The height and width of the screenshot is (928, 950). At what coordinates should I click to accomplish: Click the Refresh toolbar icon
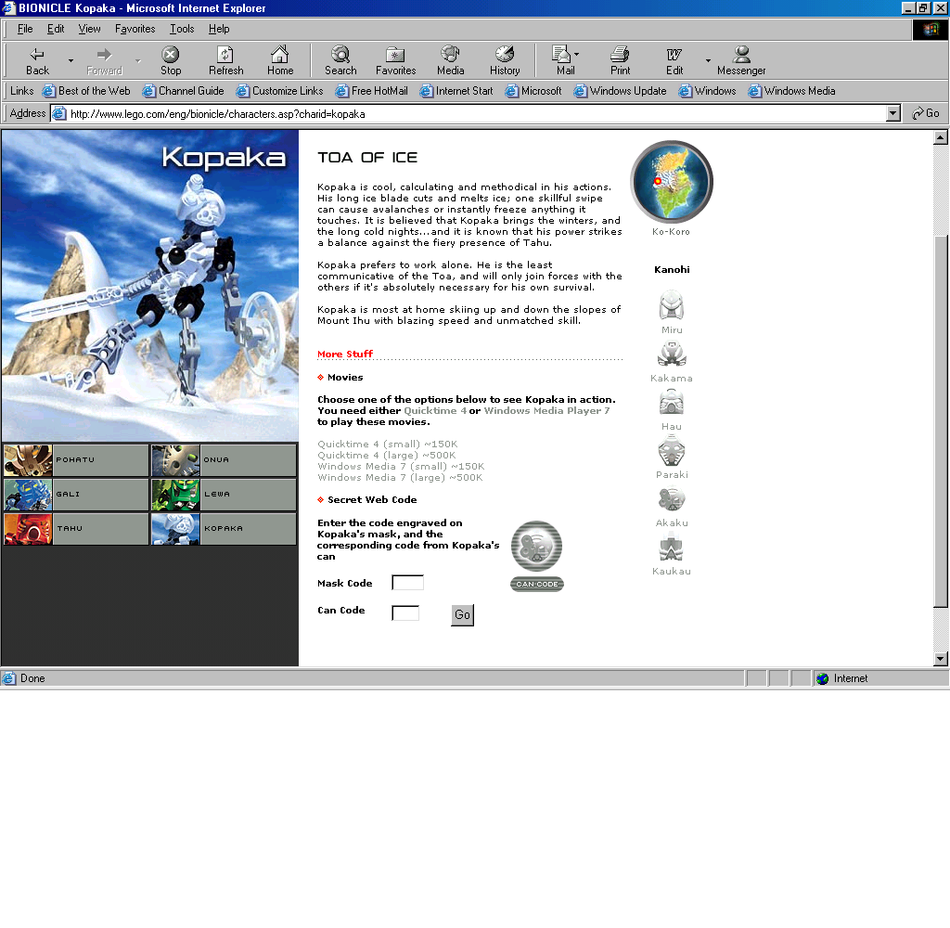click(225, 60)
